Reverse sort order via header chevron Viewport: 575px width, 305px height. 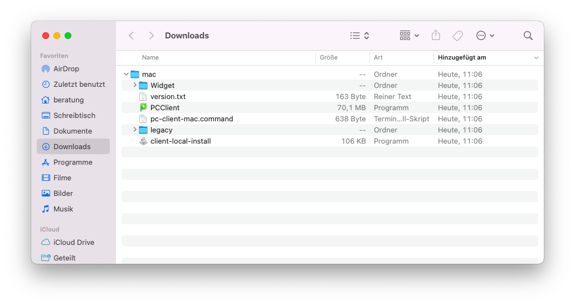coord(536,58)
